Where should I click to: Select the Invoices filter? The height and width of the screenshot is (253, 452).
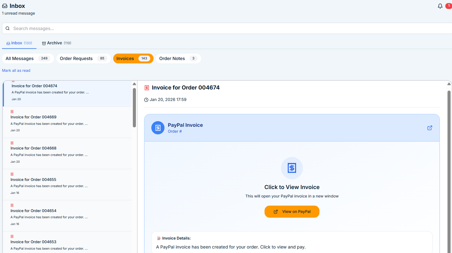(x=133, y=58)
